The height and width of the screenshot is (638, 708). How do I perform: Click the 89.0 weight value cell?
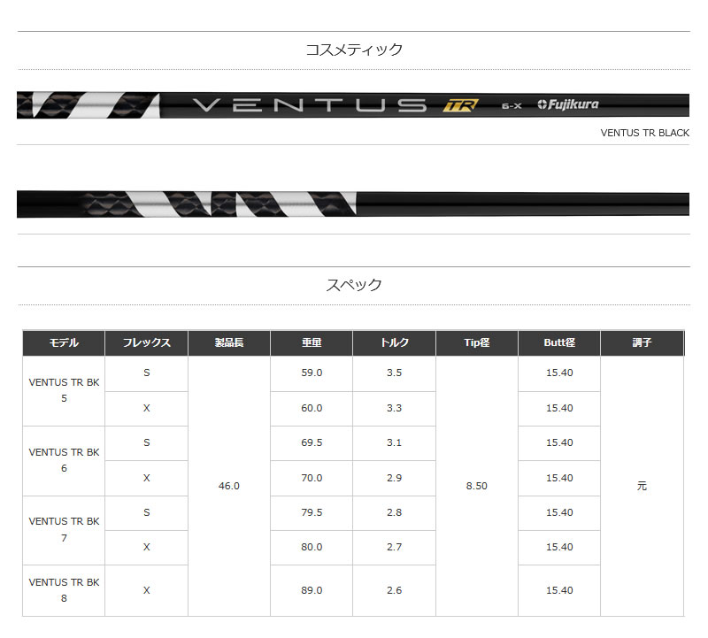click(x=311, y=590)
